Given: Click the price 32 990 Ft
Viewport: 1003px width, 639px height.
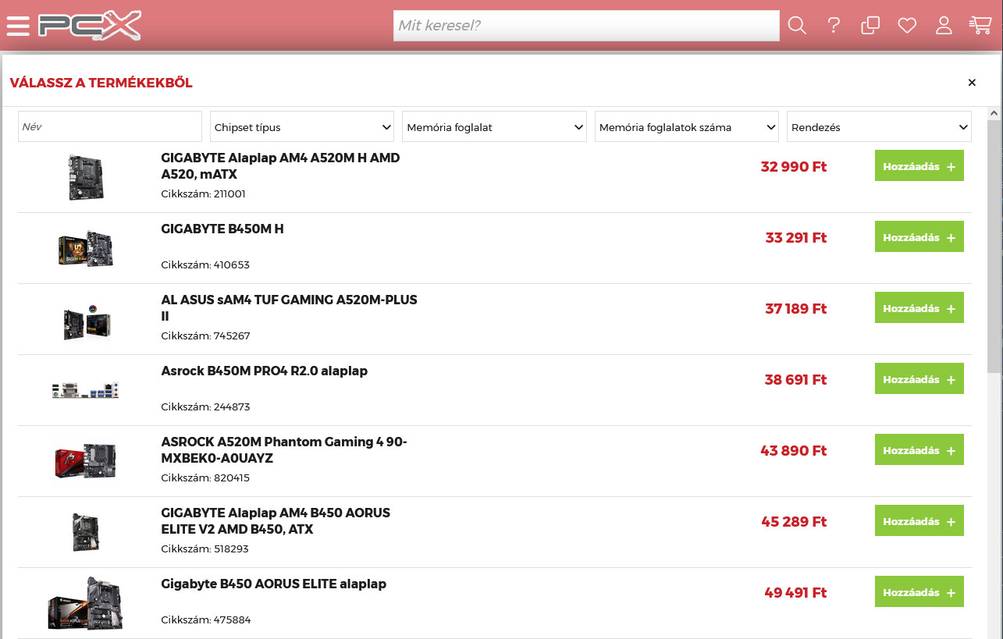Looking at the screenshot, I should [x=793, y=167].
